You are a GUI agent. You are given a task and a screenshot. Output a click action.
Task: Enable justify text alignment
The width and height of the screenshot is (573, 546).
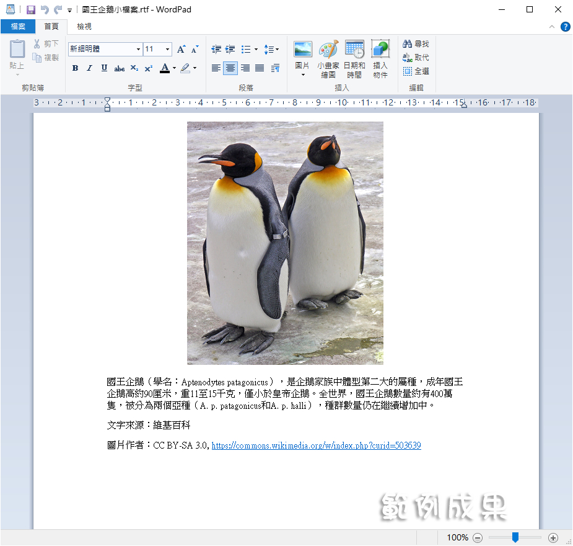coord(260,68)
